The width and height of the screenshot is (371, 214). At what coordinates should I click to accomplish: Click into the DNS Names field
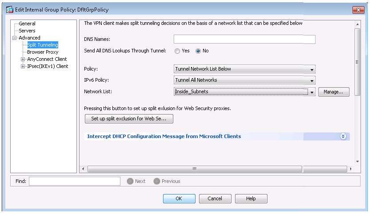click(x=244, y=40)
